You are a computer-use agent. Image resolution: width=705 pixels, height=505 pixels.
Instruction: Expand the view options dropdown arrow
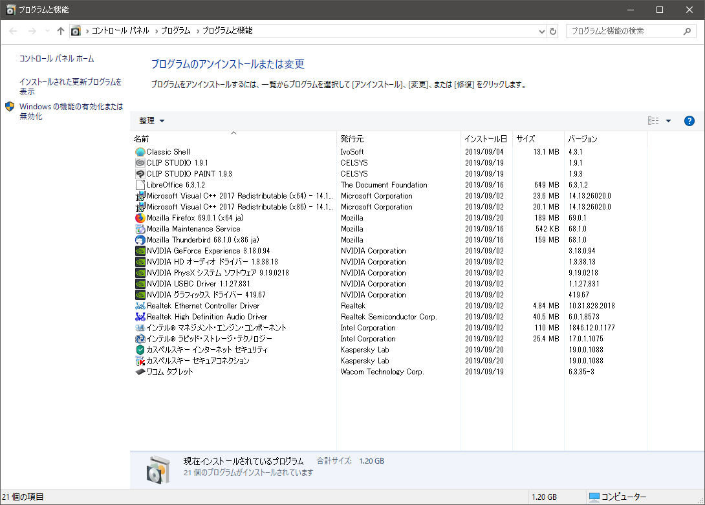[668, 121]
